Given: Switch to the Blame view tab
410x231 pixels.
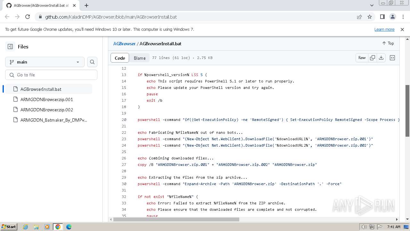Looking at the screenshot, I should click(140, 58).
